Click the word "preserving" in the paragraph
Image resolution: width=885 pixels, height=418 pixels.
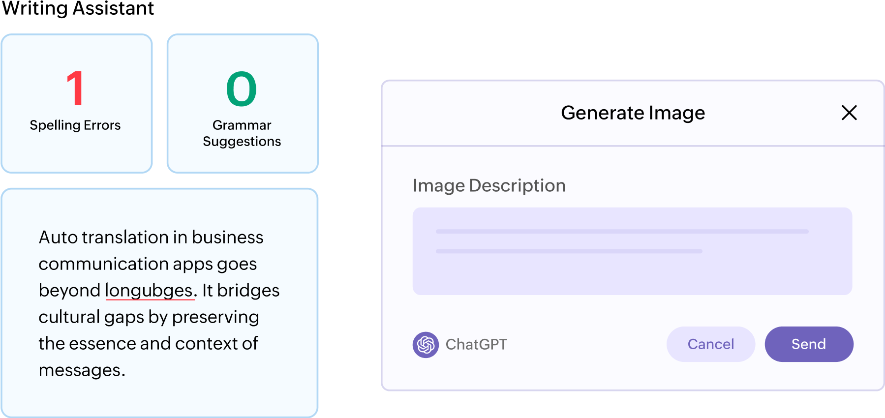215,317
